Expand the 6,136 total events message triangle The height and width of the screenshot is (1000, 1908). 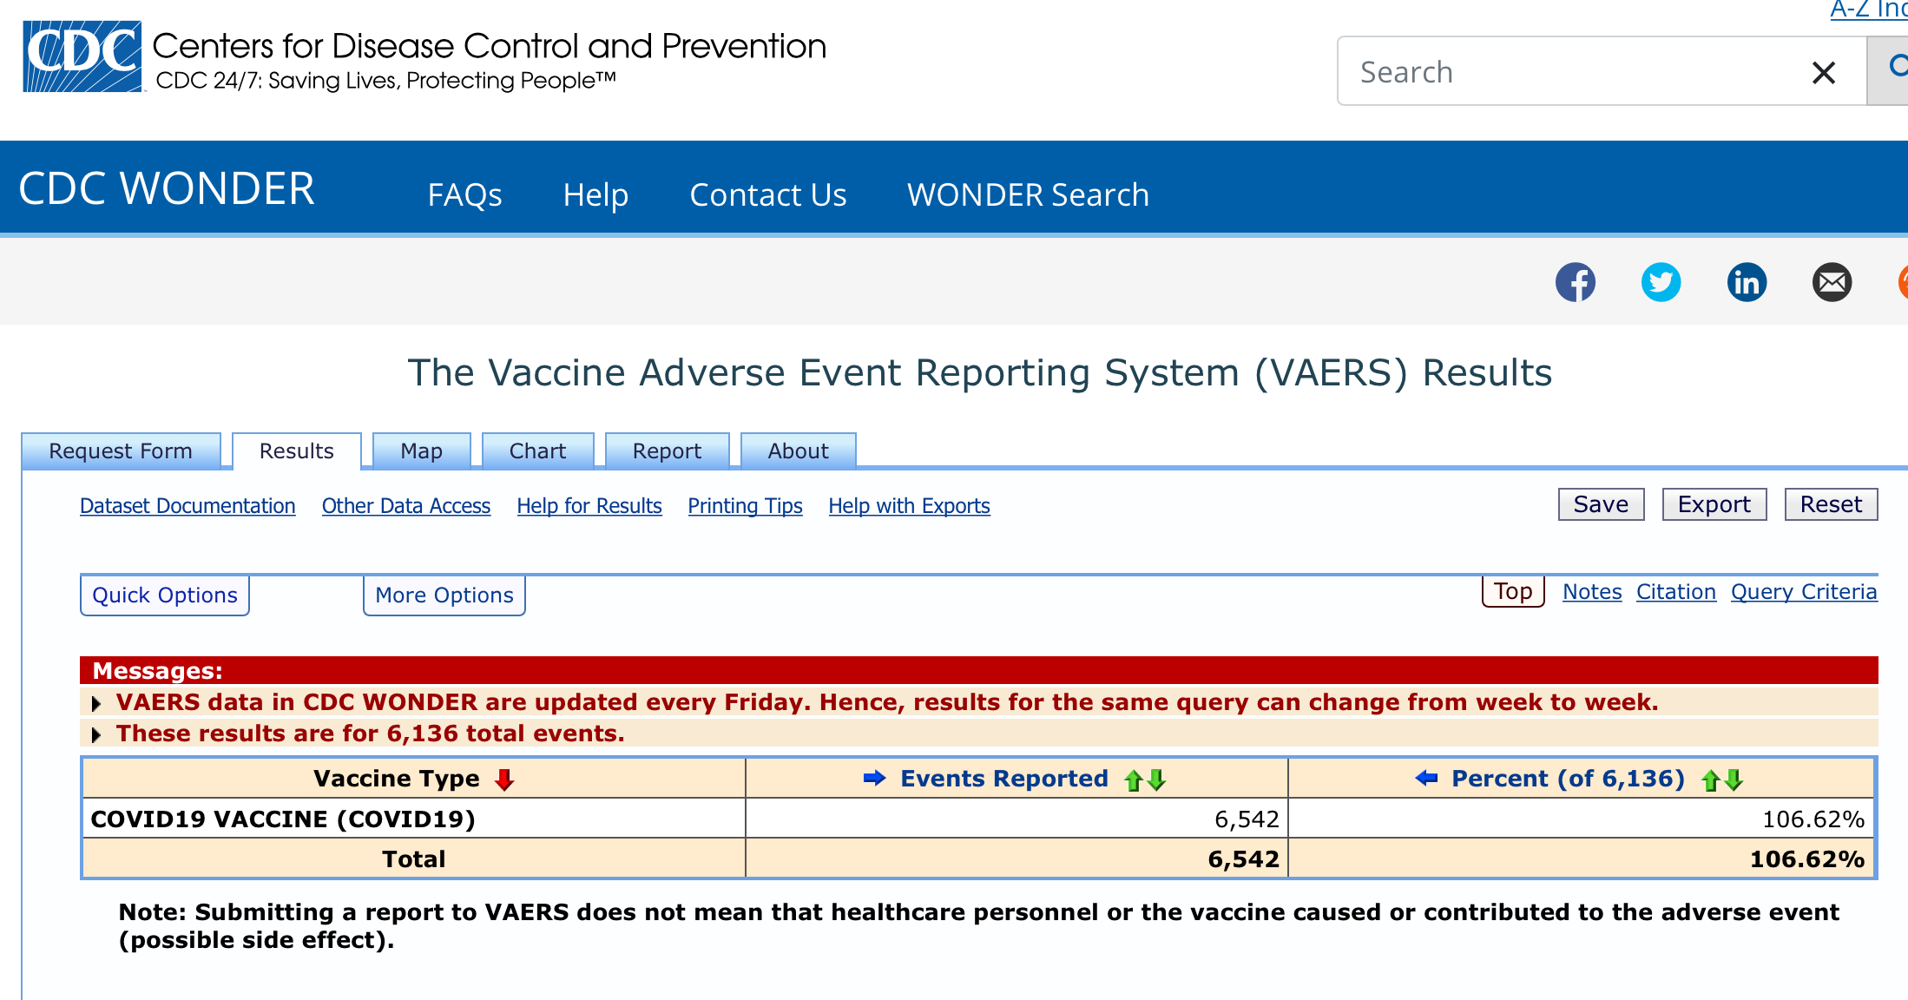coord(96,734)
